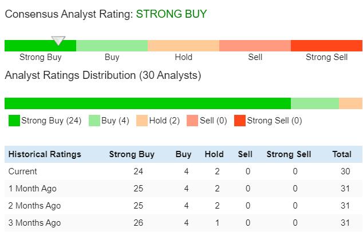Image resolution: width=363 pixels, height=240 pixels.
Task: Click the dark green distribution bar segment
Action: 148,103
